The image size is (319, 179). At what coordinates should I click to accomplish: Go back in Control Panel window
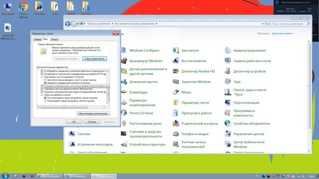[68, 24]
